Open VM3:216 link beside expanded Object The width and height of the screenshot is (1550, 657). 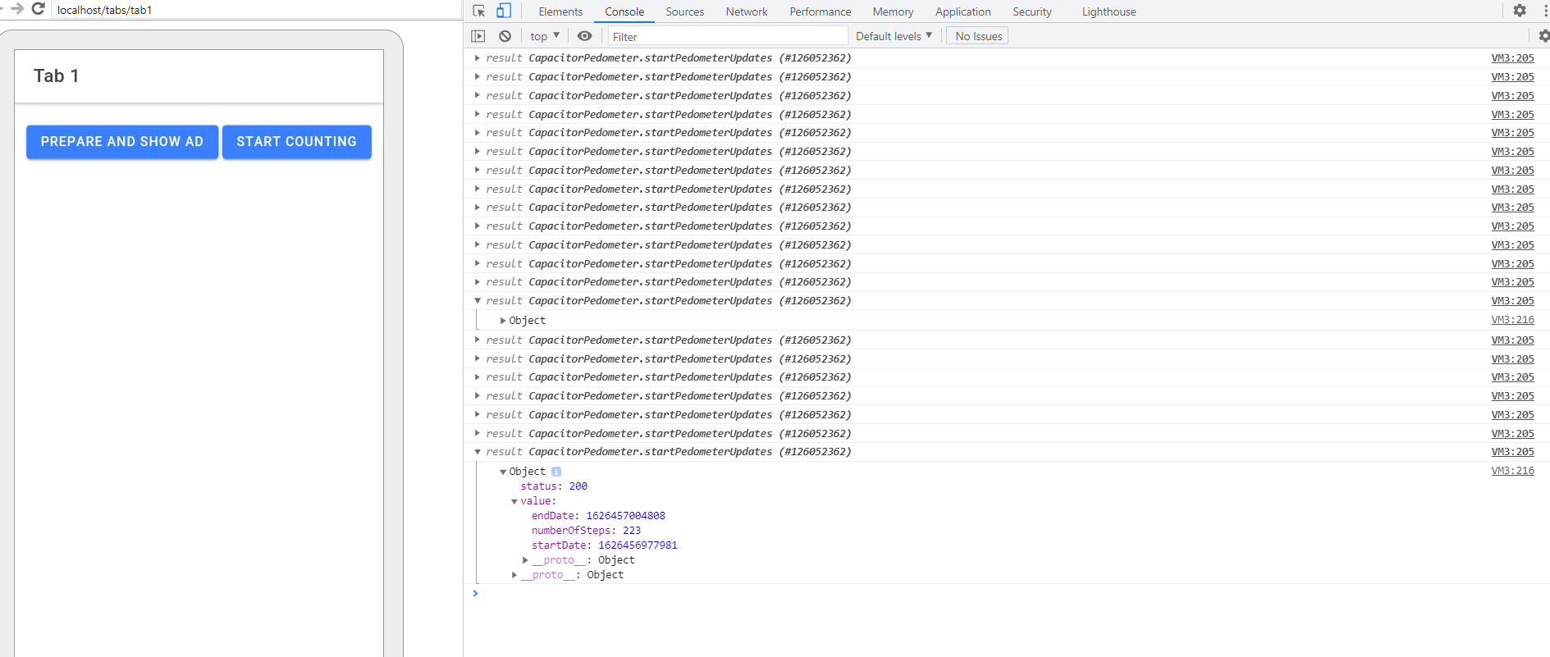tap(1512, 471)
